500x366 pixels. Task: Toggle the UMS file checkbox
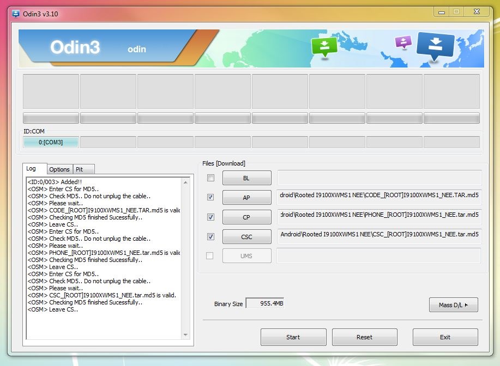pos(210,256)
